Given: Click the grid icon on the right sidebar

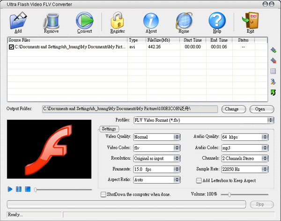Looking at the screenshot, I should click(x=273, y=71).
